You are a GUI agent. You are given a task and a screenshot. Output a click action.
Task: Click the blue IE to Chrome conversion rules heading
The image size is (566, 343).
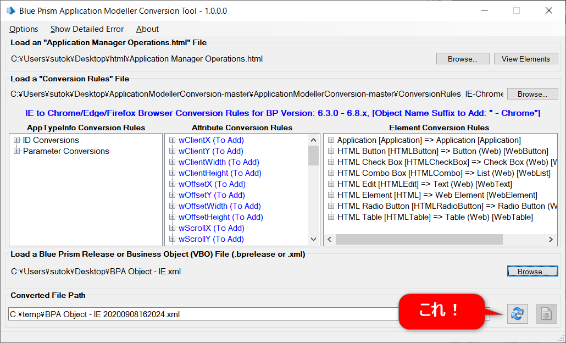click(282, 113)
